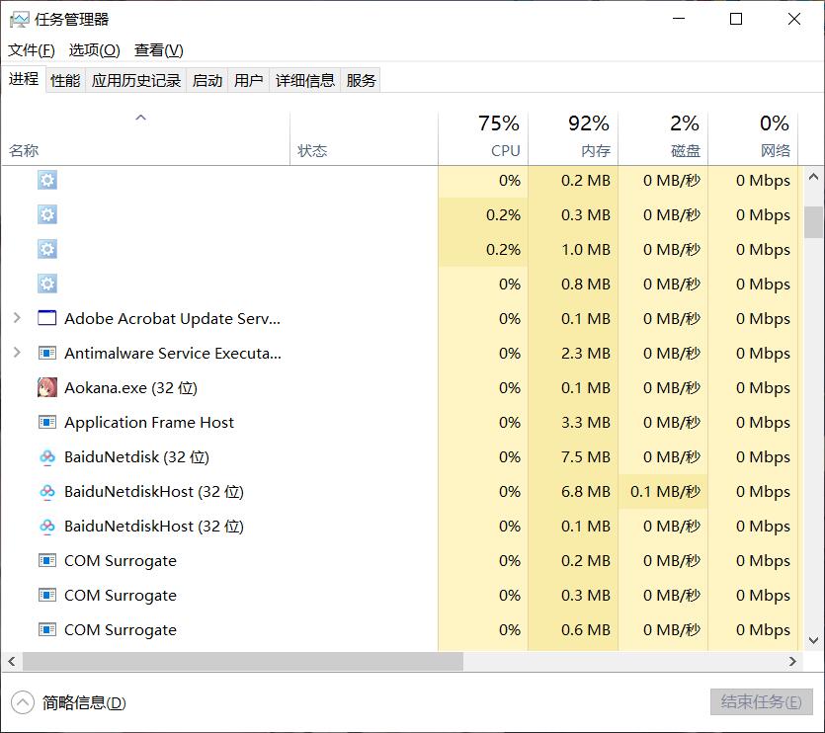
Task: Open the 查看(V) menu
Action: 158,50
